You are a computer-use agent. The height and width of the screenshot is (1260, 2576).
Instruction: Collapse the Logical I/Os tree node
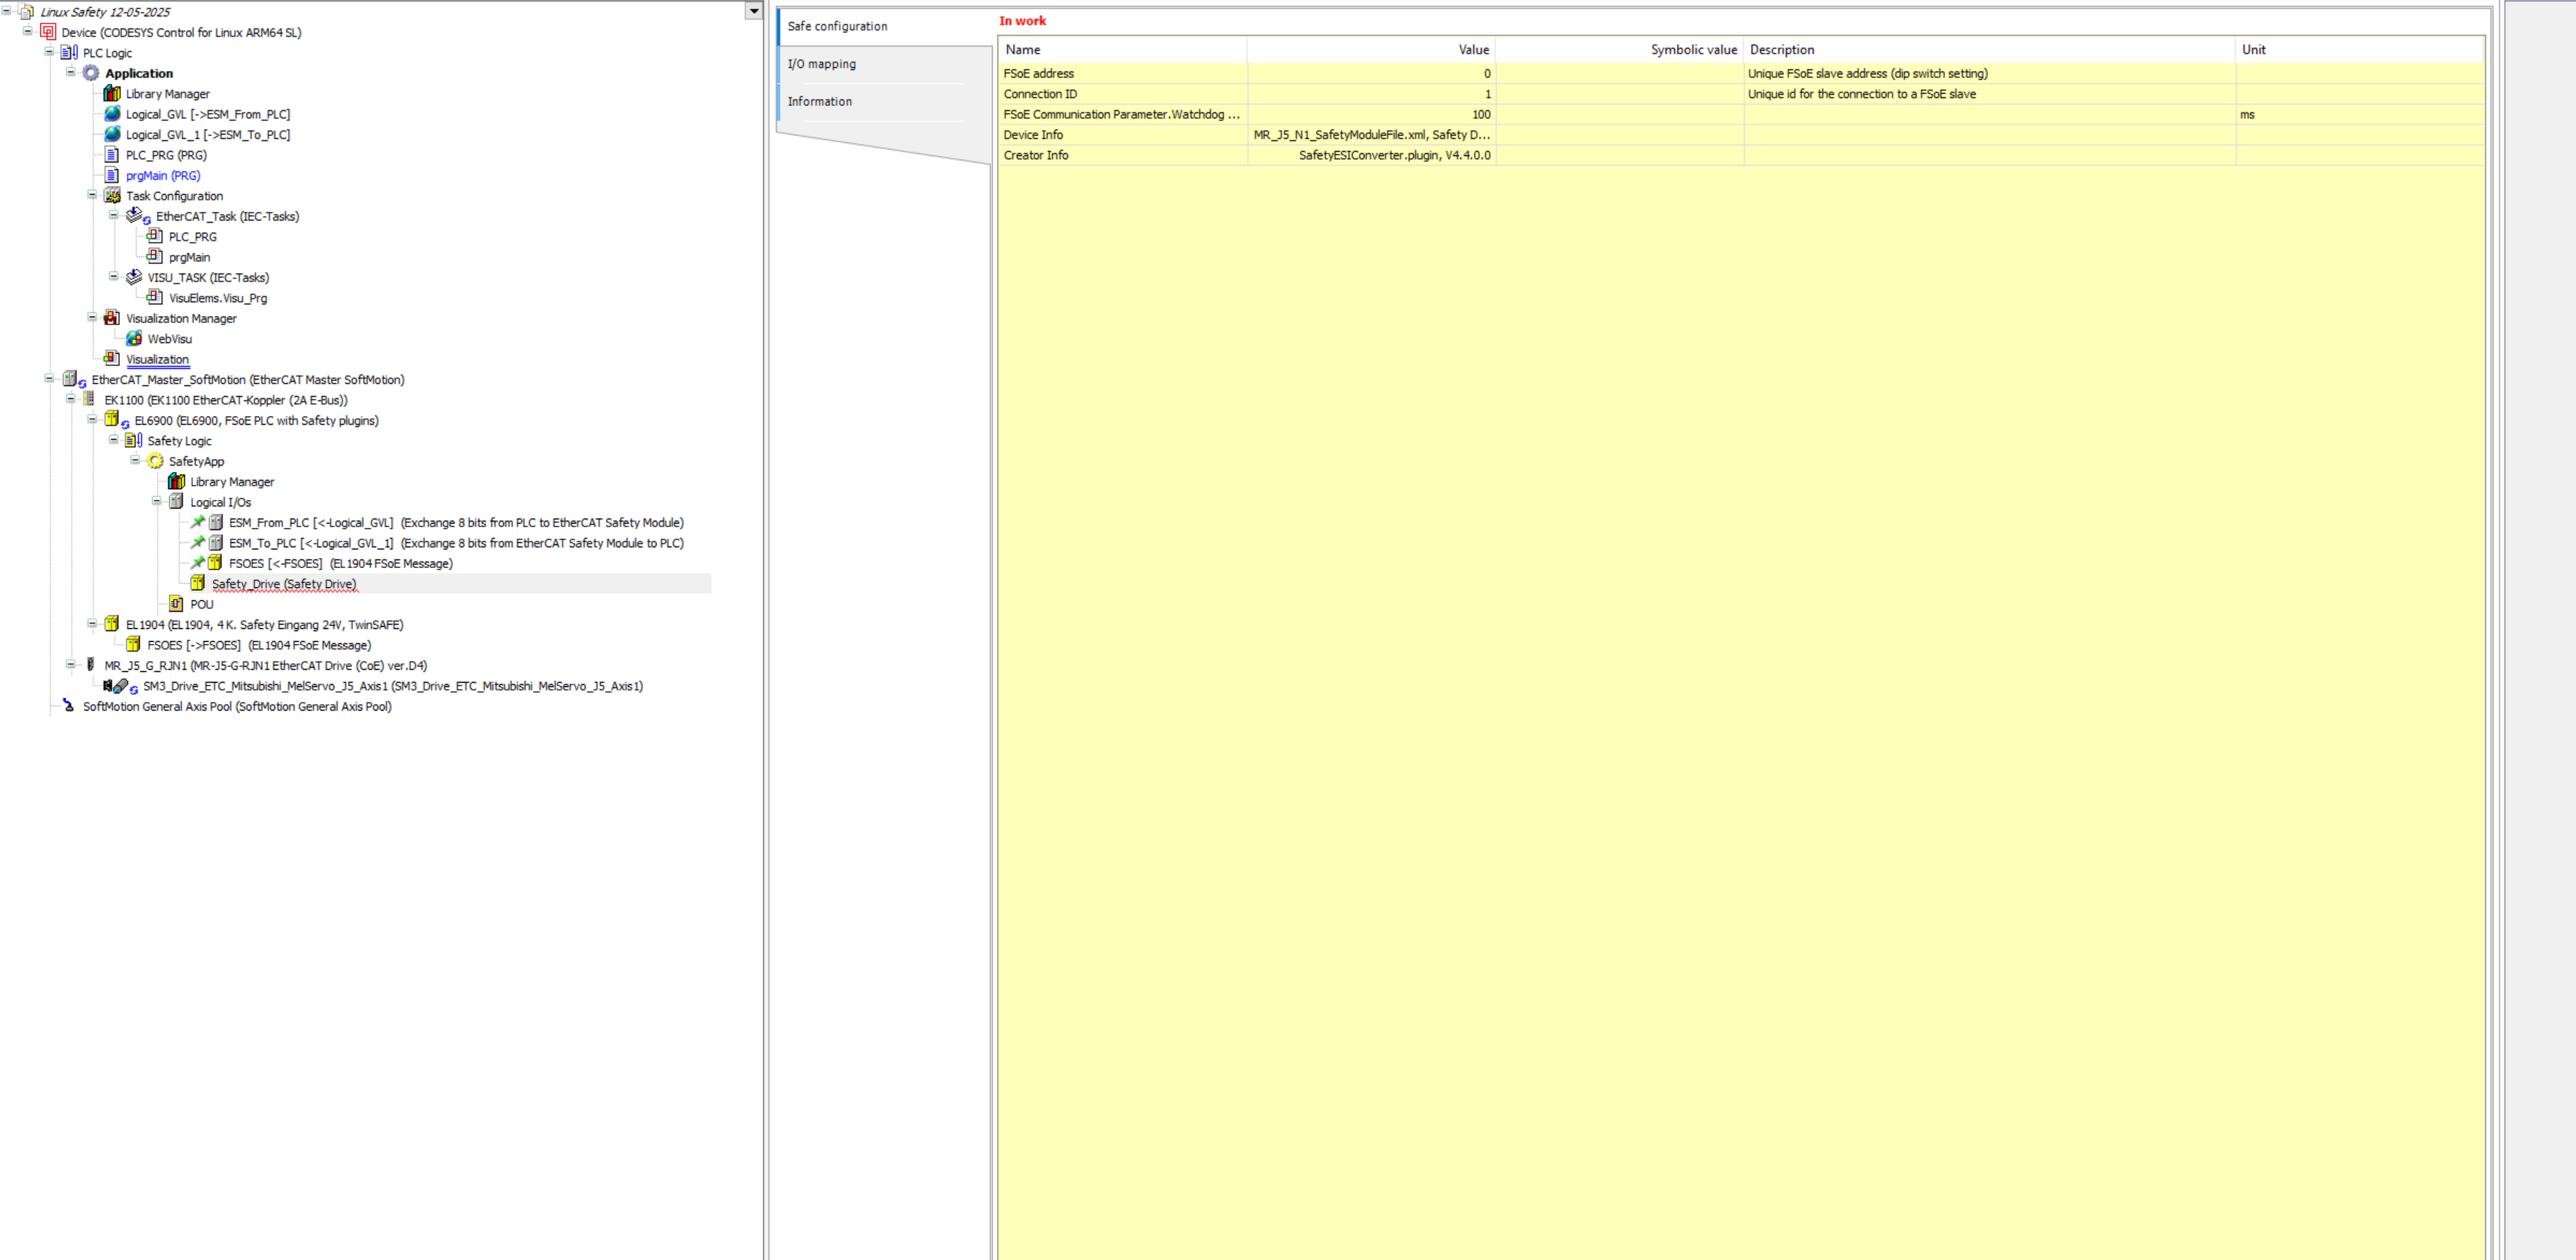click(x=156, y=501)
